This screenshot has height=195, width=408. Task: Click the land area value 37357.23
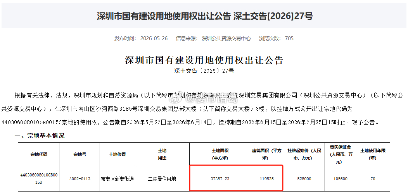click(x=220, y=179)
